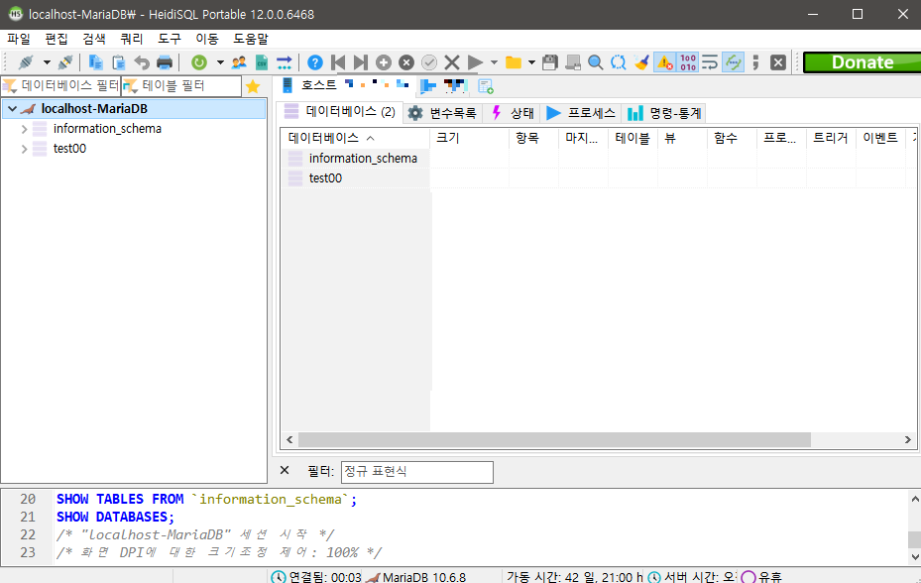Click the paste clipboard icon

click(118, 62)
